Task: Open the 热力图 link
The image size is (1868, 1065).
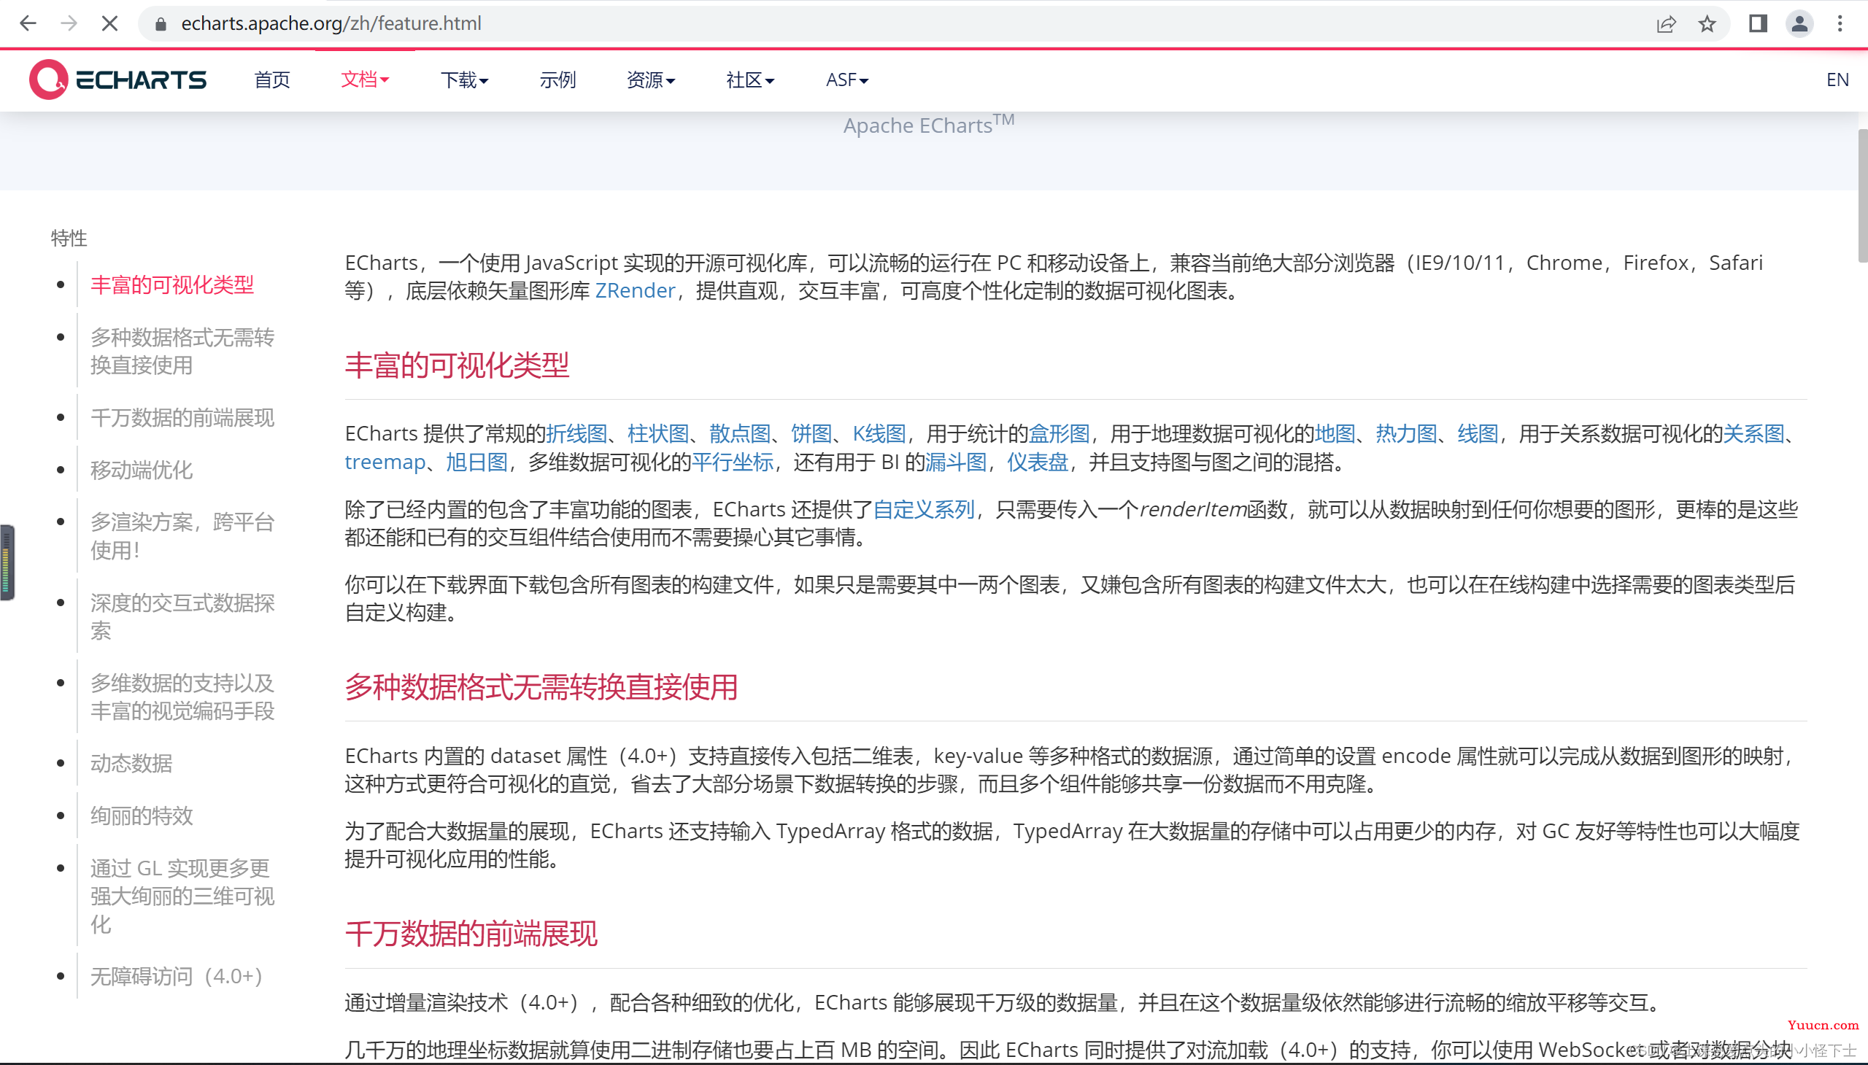Action: pyautogui.click(x=1406, y=433)
